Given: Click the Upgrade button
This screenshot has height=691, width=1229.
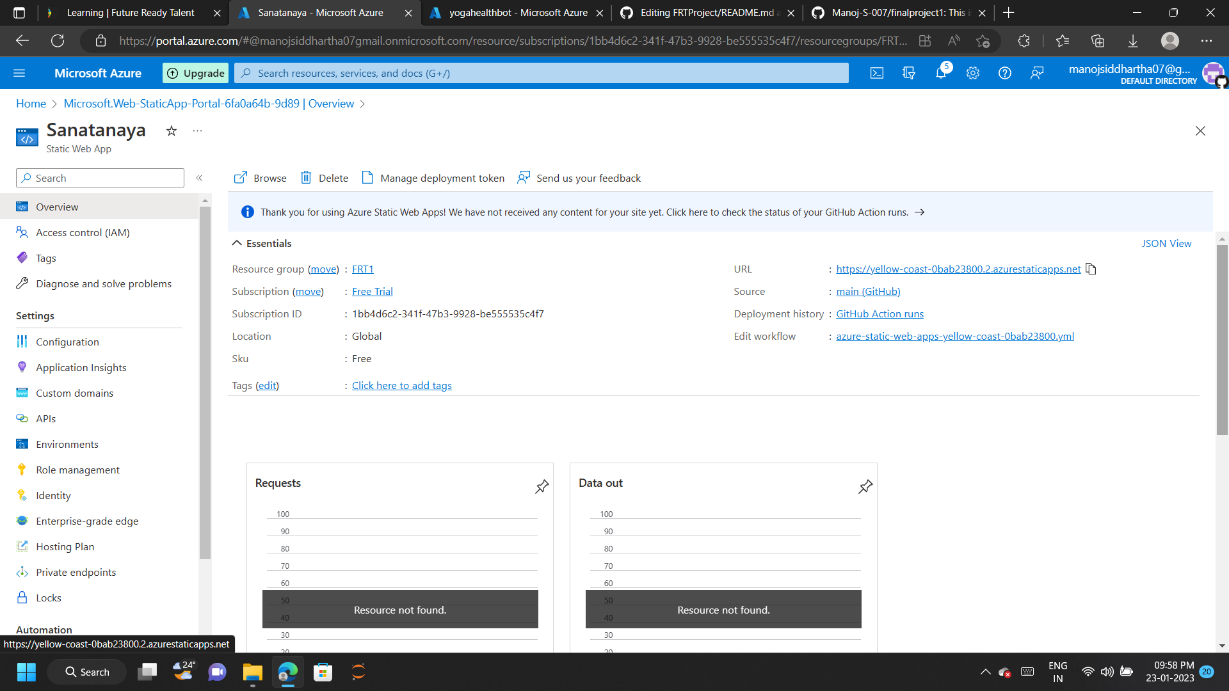Looking at the screenshot, I should (196, 74).
